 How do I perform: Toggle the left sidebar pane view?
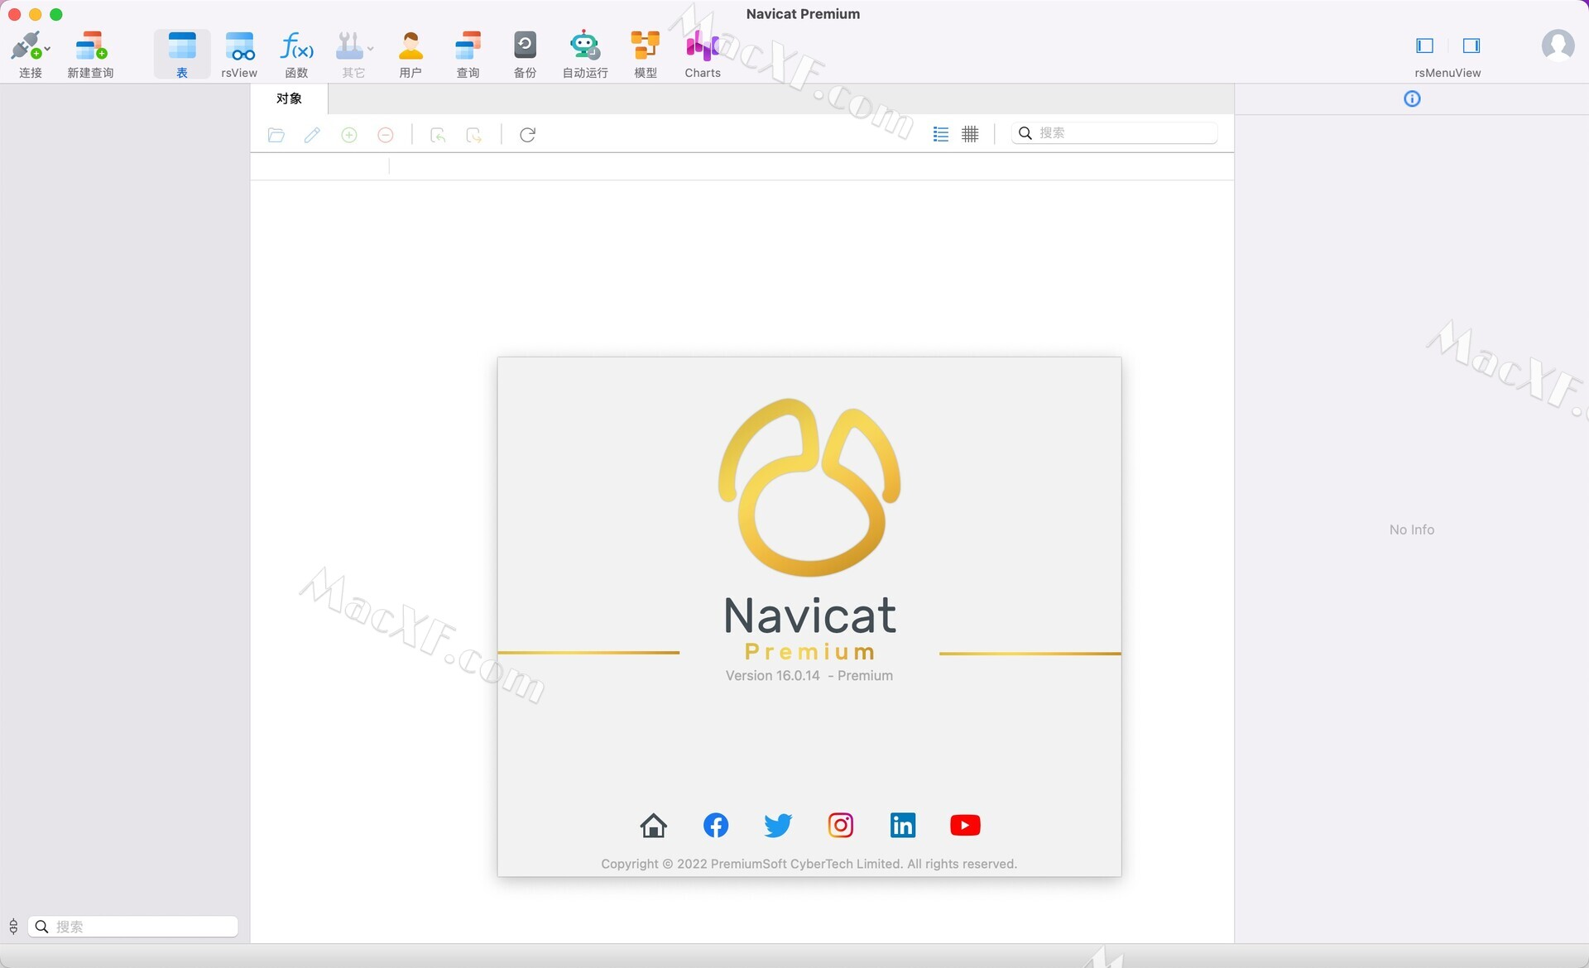[x=1425, y=46]
